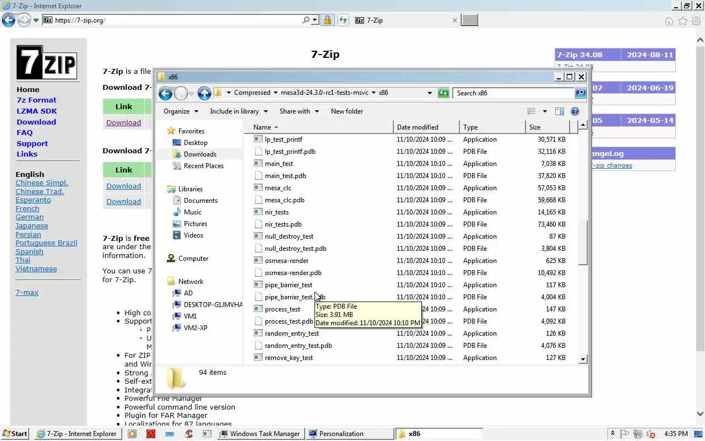Open Windows Task Manager from taskbar

click(260, 434)
